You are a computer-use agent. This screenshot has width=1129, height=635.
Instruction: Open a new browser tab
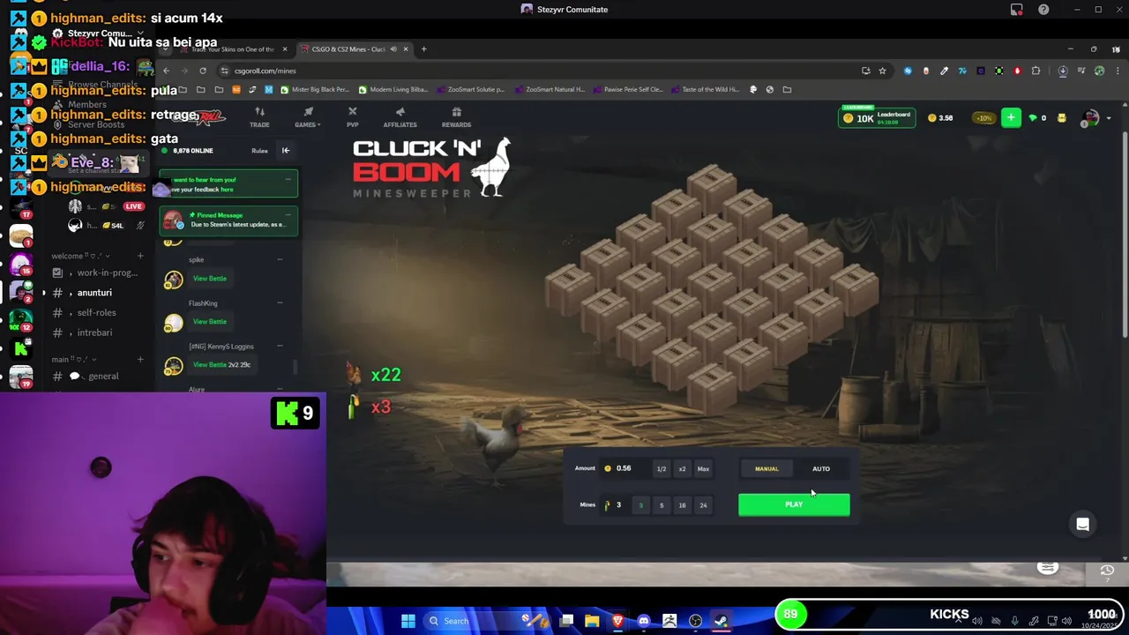click(423, 49)
